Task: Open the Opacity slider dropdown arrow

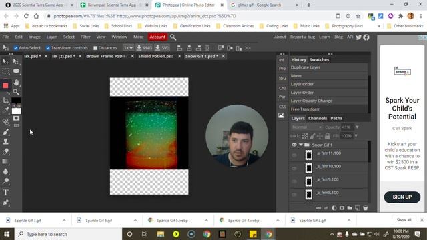Action: [357, 127]
